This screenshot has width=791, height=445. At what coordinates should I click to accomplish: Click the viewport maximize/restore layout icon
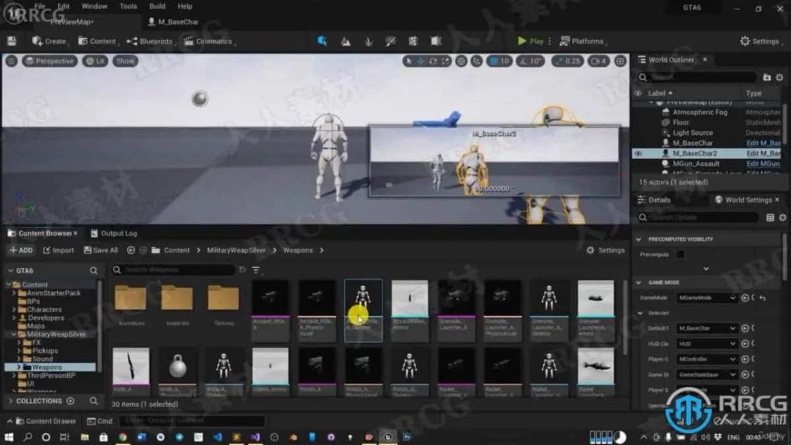620,61
